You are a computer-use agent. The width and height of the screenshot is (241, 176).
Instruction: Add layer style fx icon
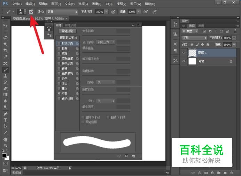click(x=200, y=173)
